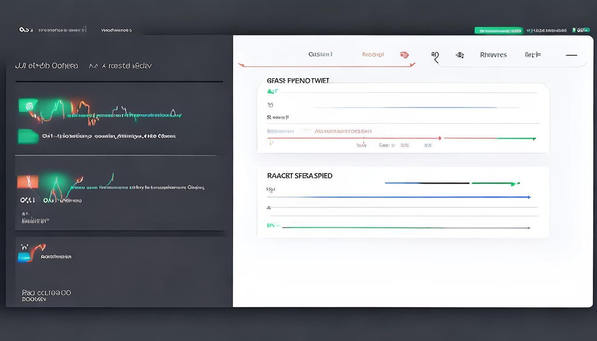Viewport: 597px width, 341px height.
Task: Click the green button in top-right header
Action: [x=497, y=31]
